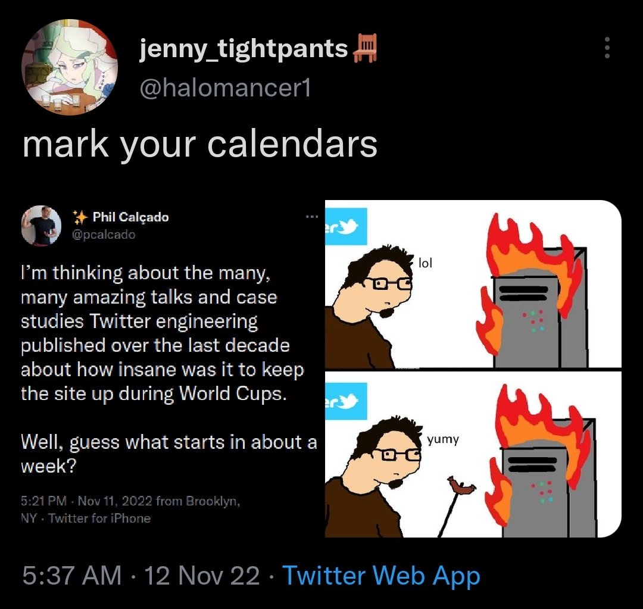The width and height of the screenshot is (643, 609).
Task: Open the Twitter Web App source link
Action: (x=381, y=576)
